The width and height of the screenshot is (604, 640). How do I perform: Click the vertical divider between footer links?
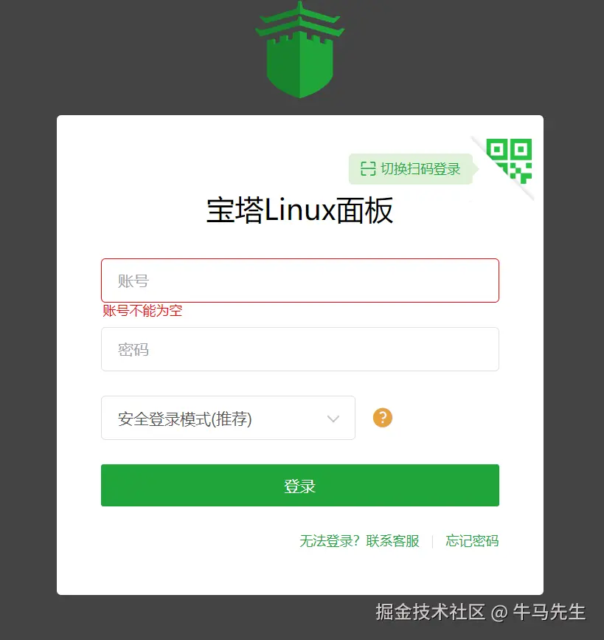[x=432, y=542]
